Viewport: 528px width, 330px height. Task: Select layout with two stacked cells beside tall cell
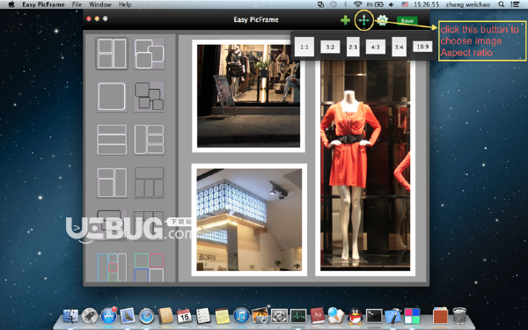pos(112,54)
